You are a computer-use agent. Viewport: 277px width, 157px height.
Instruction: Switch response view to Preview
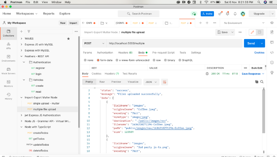coord(116,82)
